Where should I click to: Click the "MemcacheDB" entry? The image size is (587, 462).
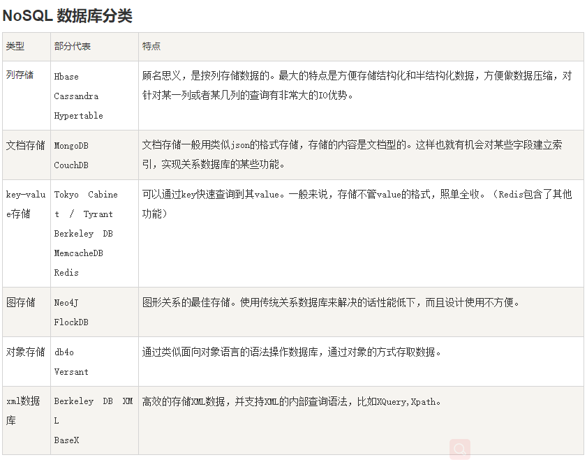click(79, 253)
